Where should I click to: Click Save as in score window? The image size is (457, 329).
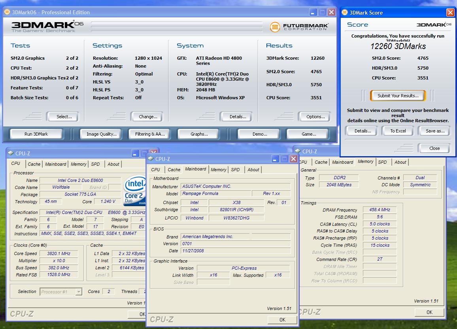[435, 131]
